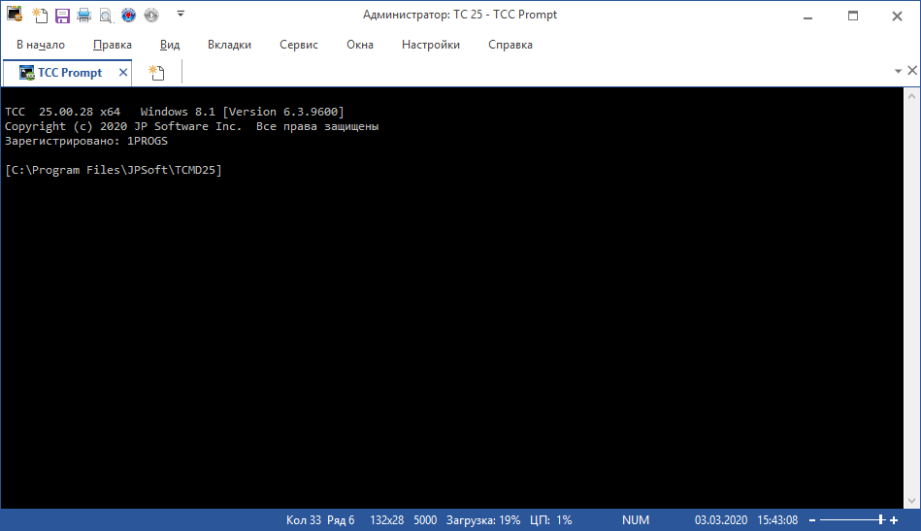Image resolution: width=921 pixels, height=531 pixels.
Task: Click the red record icon in toolbar
Action: [127, 15]
